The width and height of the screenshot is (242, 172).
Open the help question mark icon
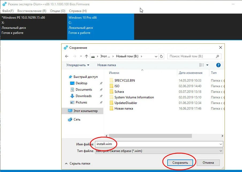218,65
